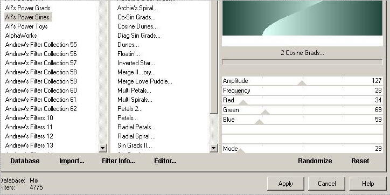This screenshot has height=195, width=390.
Task: Click the filter names list down arrow
Action: (x=214, y=149)
